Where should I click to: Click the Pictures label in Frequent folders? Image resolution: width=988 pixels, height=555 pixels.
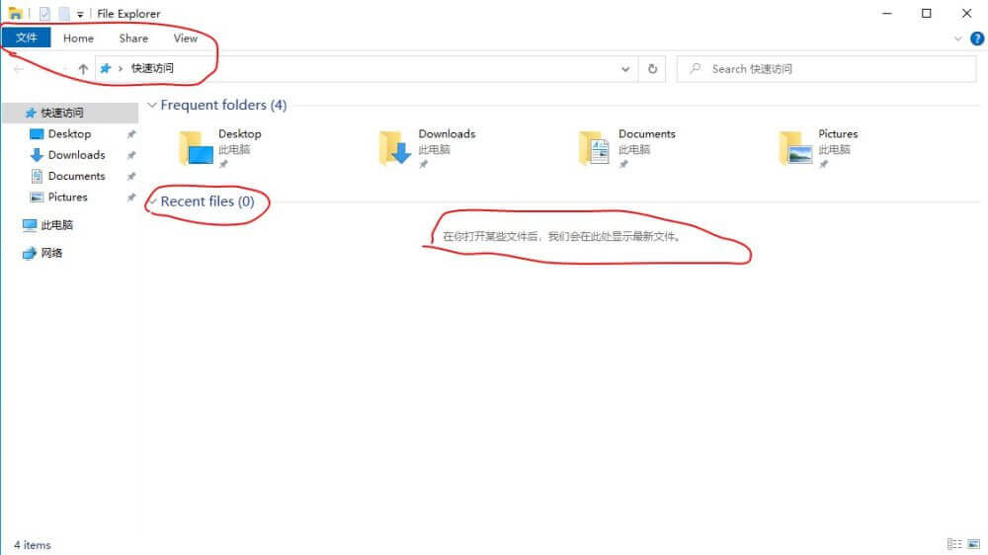pos(838,133)
